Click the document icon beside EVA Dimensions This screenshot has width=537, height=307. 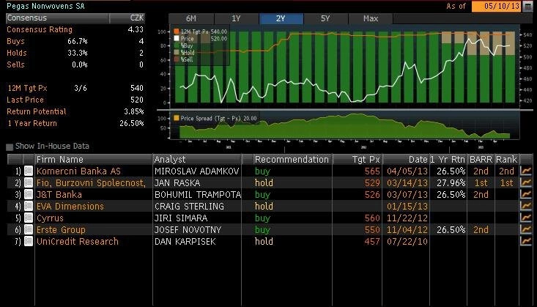pyautogui.click(x=29, y=207)
